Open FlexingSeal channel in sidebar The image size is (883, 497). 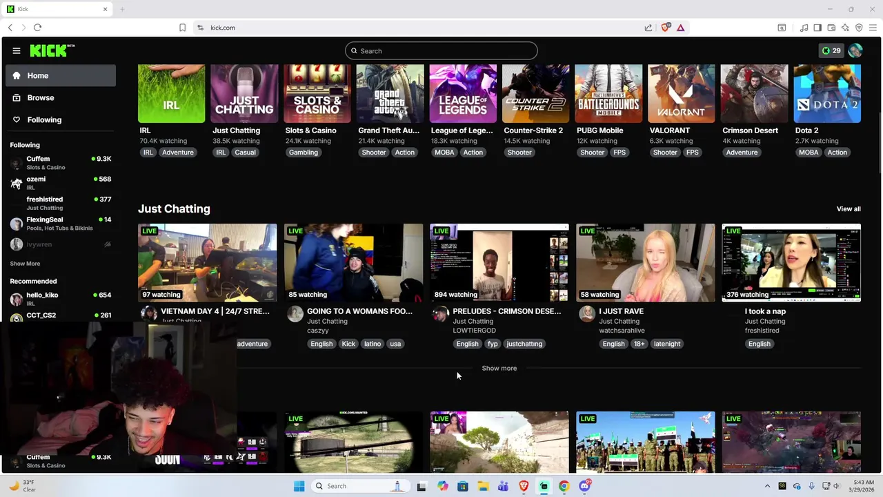[61, 224]
